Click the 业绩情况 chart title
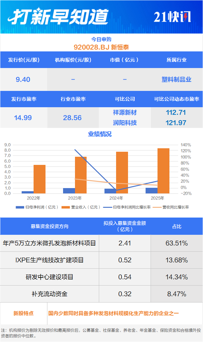This screenshot has height=342, width=203. click(x=100, y=134)
